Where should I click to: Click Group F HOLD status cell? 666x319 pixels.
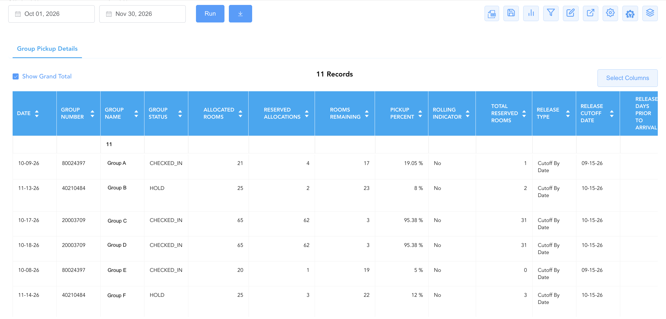click(157, 295)
